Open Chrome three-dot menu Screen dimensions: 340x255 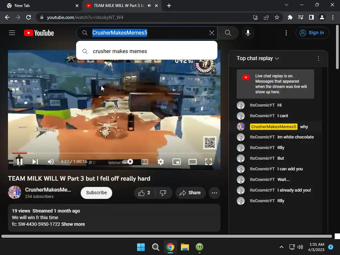tap(333, 17)
